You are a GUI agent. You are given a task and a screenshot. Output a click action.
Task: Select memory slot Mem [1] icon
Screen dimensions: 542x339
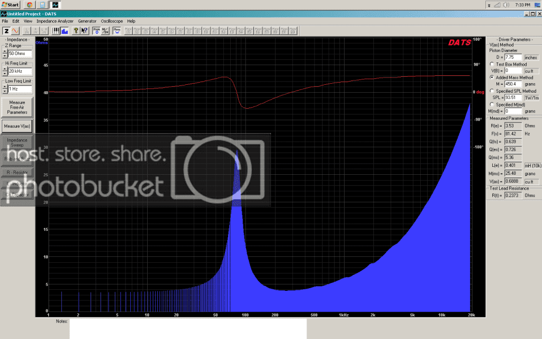[x=129, y=31]
